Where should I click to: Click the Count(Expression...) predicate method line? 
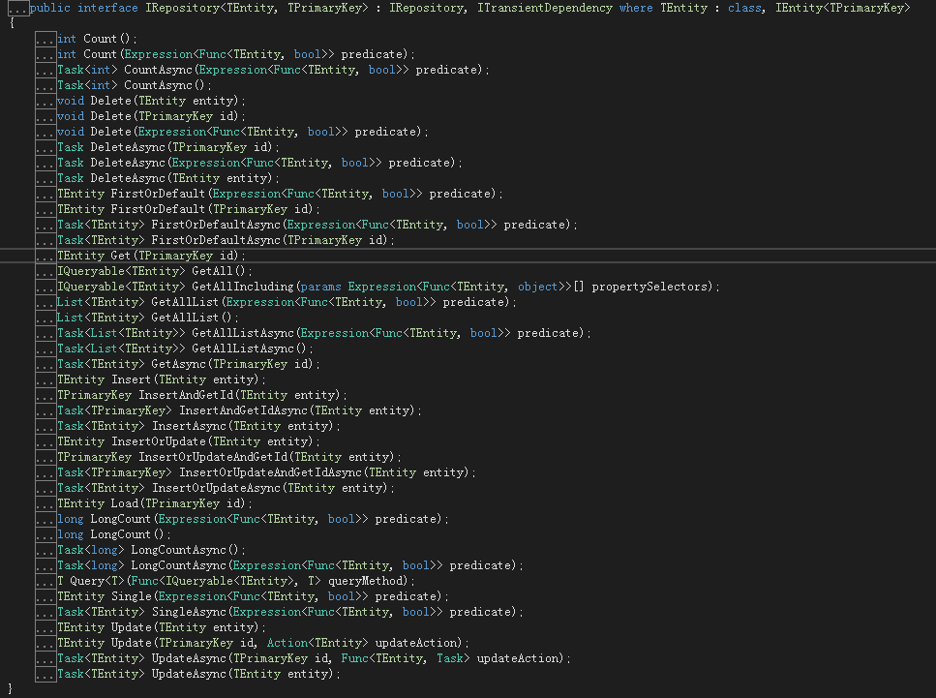click(x=236, y=54)
